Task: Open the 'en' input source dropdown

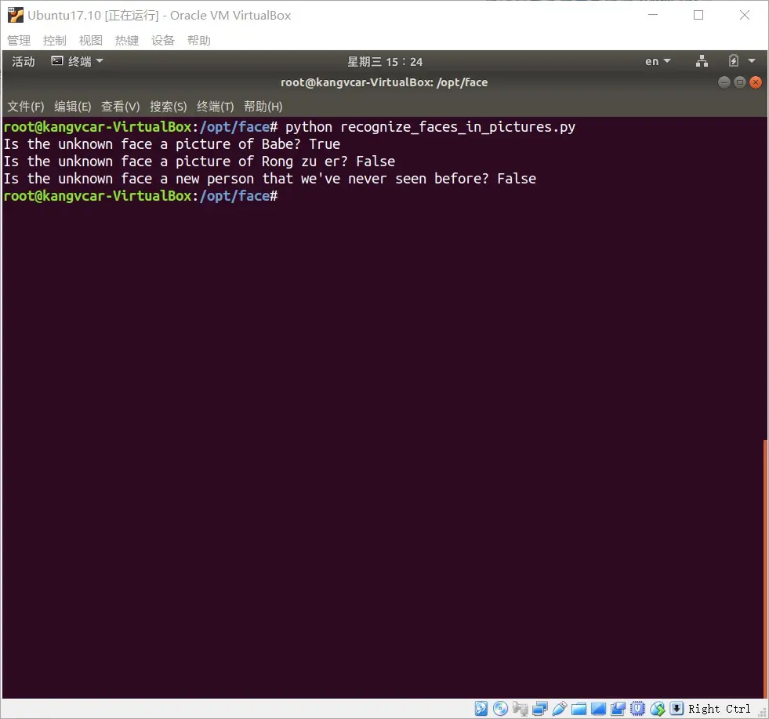Action: coord(658,61)
